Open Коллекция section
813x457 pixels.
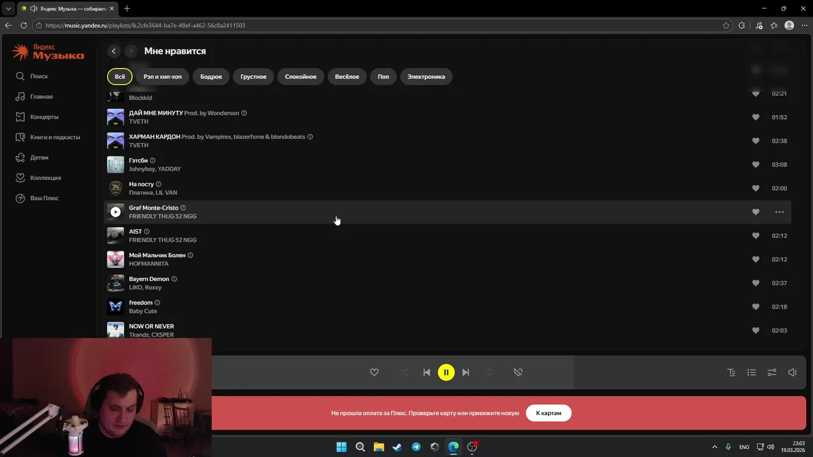tap(38, 178)
